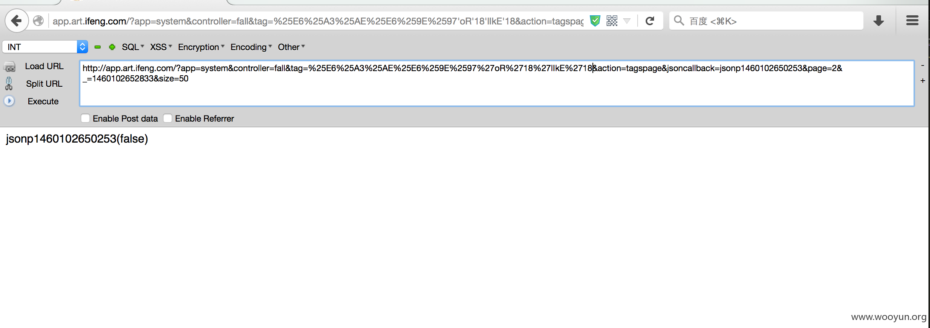Screen dimensions: 930x328
Task: Expand the SQL dropdown menu
Action: (x=133, y=47)
